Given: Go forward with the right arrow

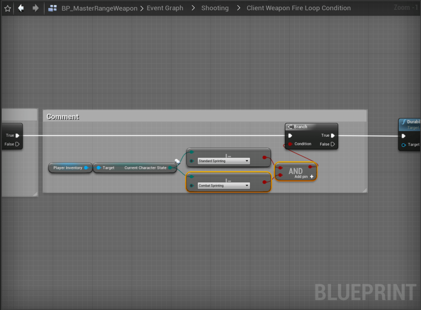Looking at the screenshot, I should point(35,8).
